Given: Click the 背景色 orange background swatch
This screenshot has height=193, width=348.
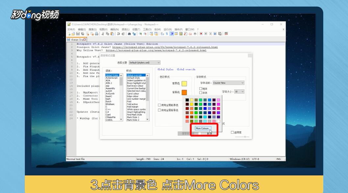Looking at the screenshot, I should pos(184,92).
